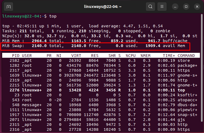The image size is (204, 133).
Task: Open the hamburger menu
Action: pos(162,7)
